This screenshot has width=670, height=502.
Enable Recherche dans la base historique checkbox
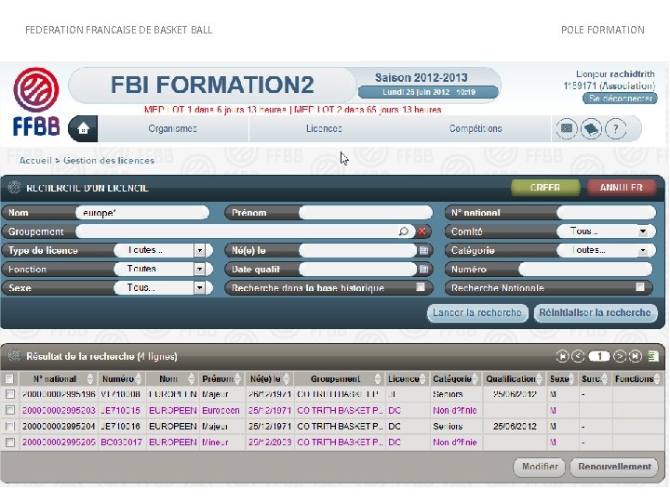(421, 287)
